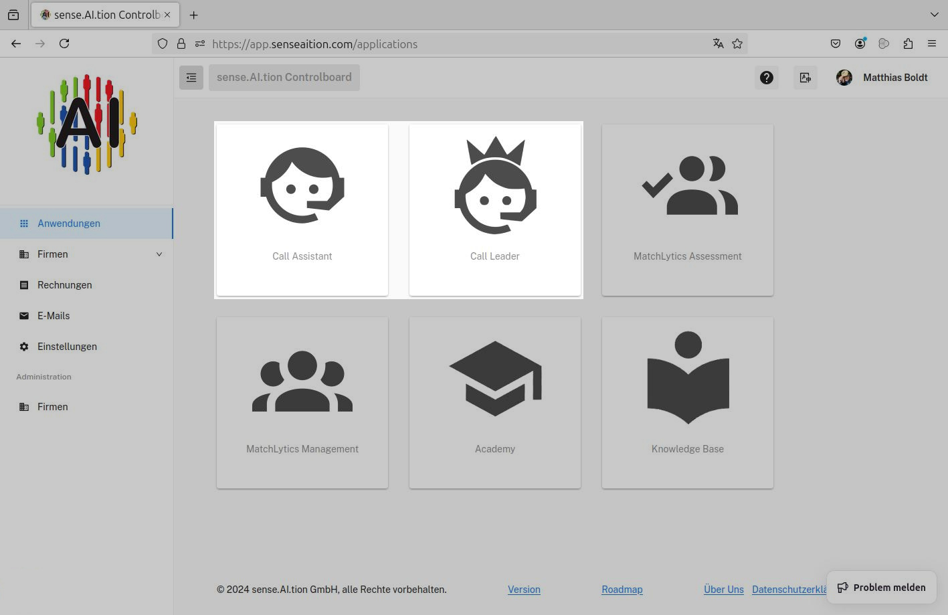948x615 pixels.
Task: Click the Academy label text
Action: (x=495, y=449)
